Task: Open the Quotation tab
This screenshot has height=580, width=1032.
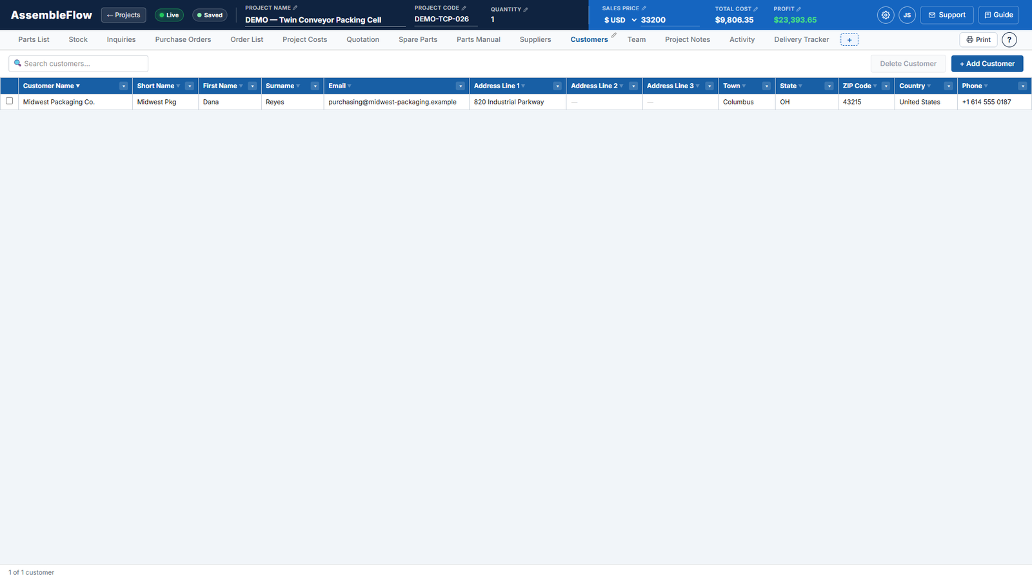Action: point(362,40)
